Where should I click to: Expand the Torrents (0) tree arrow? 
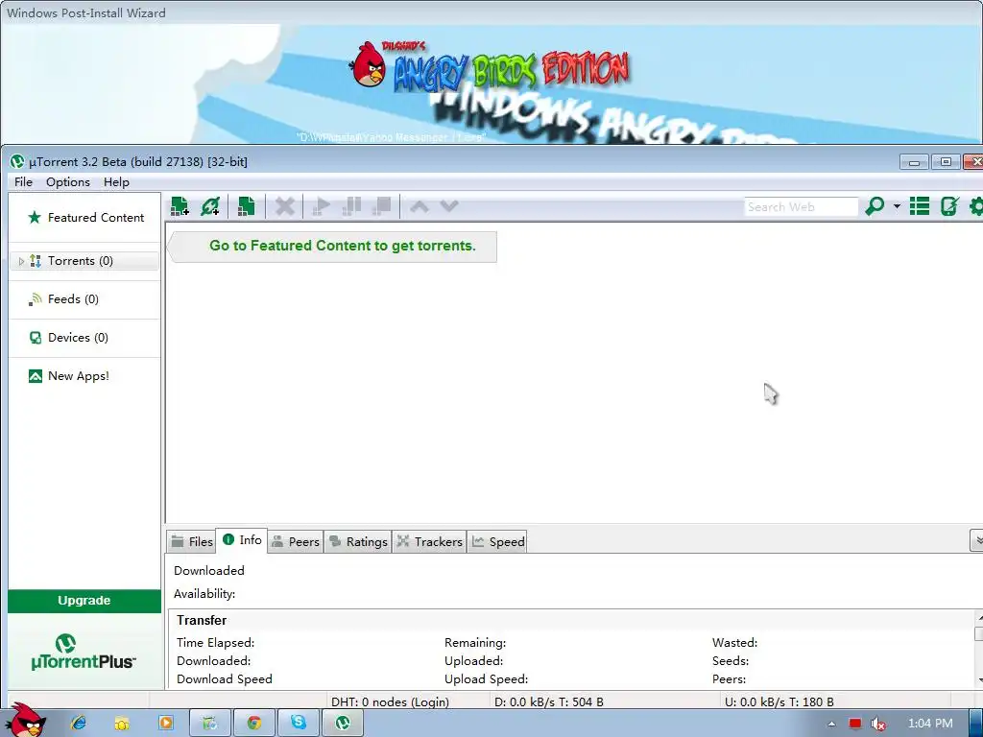[21, 261]
